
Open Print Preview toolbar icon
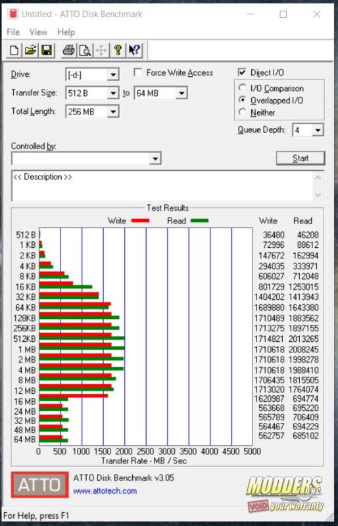point(85,51)
